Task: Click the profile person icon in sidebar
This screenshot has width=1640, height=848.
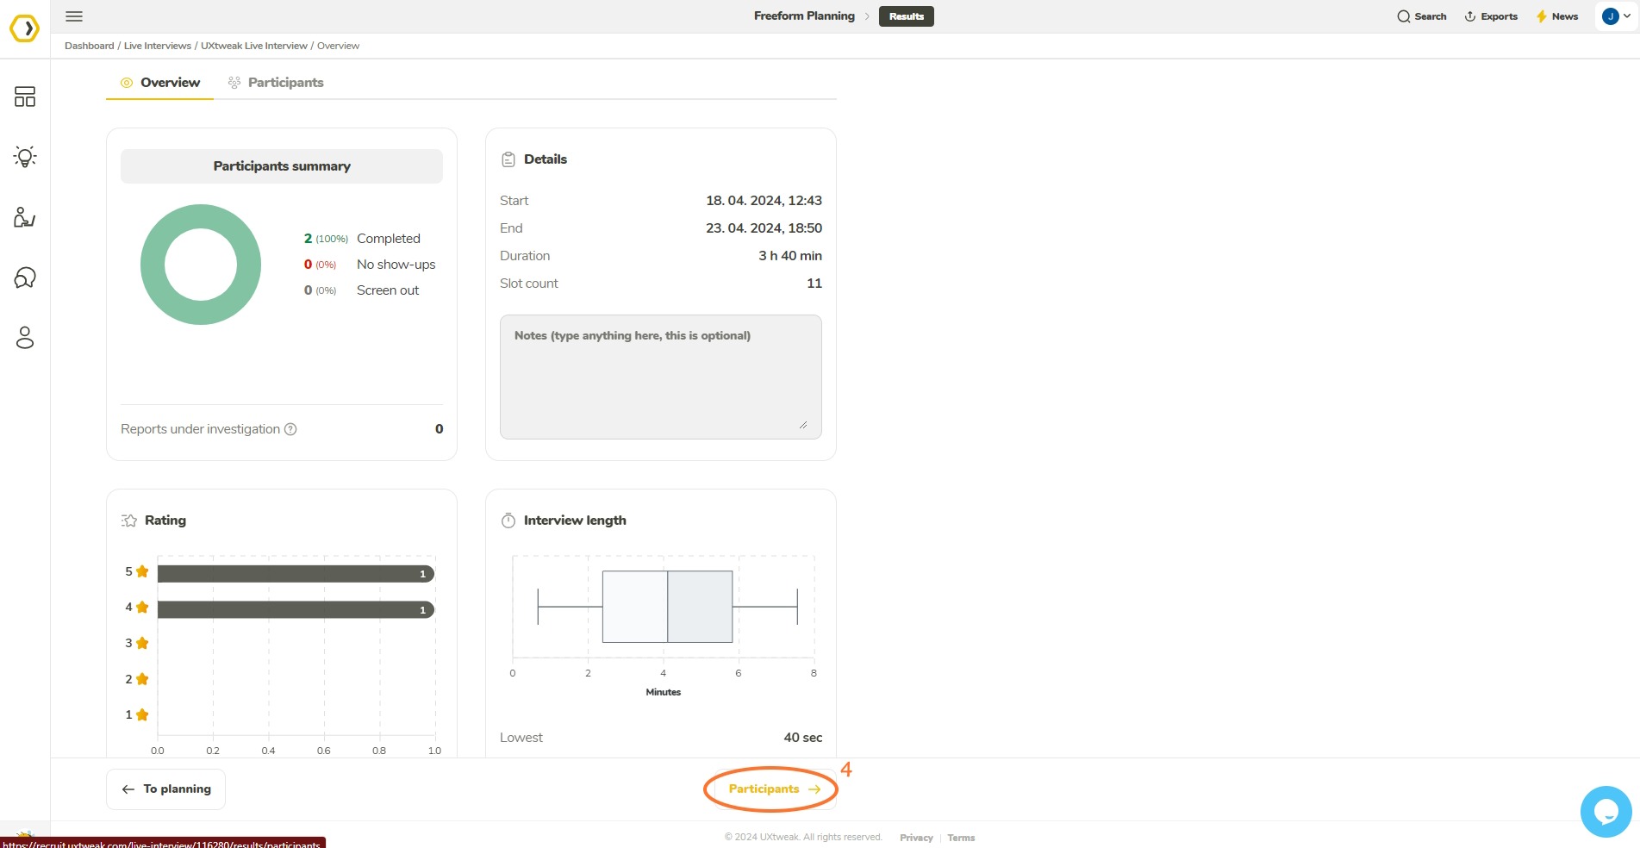Action: (24, 338)
